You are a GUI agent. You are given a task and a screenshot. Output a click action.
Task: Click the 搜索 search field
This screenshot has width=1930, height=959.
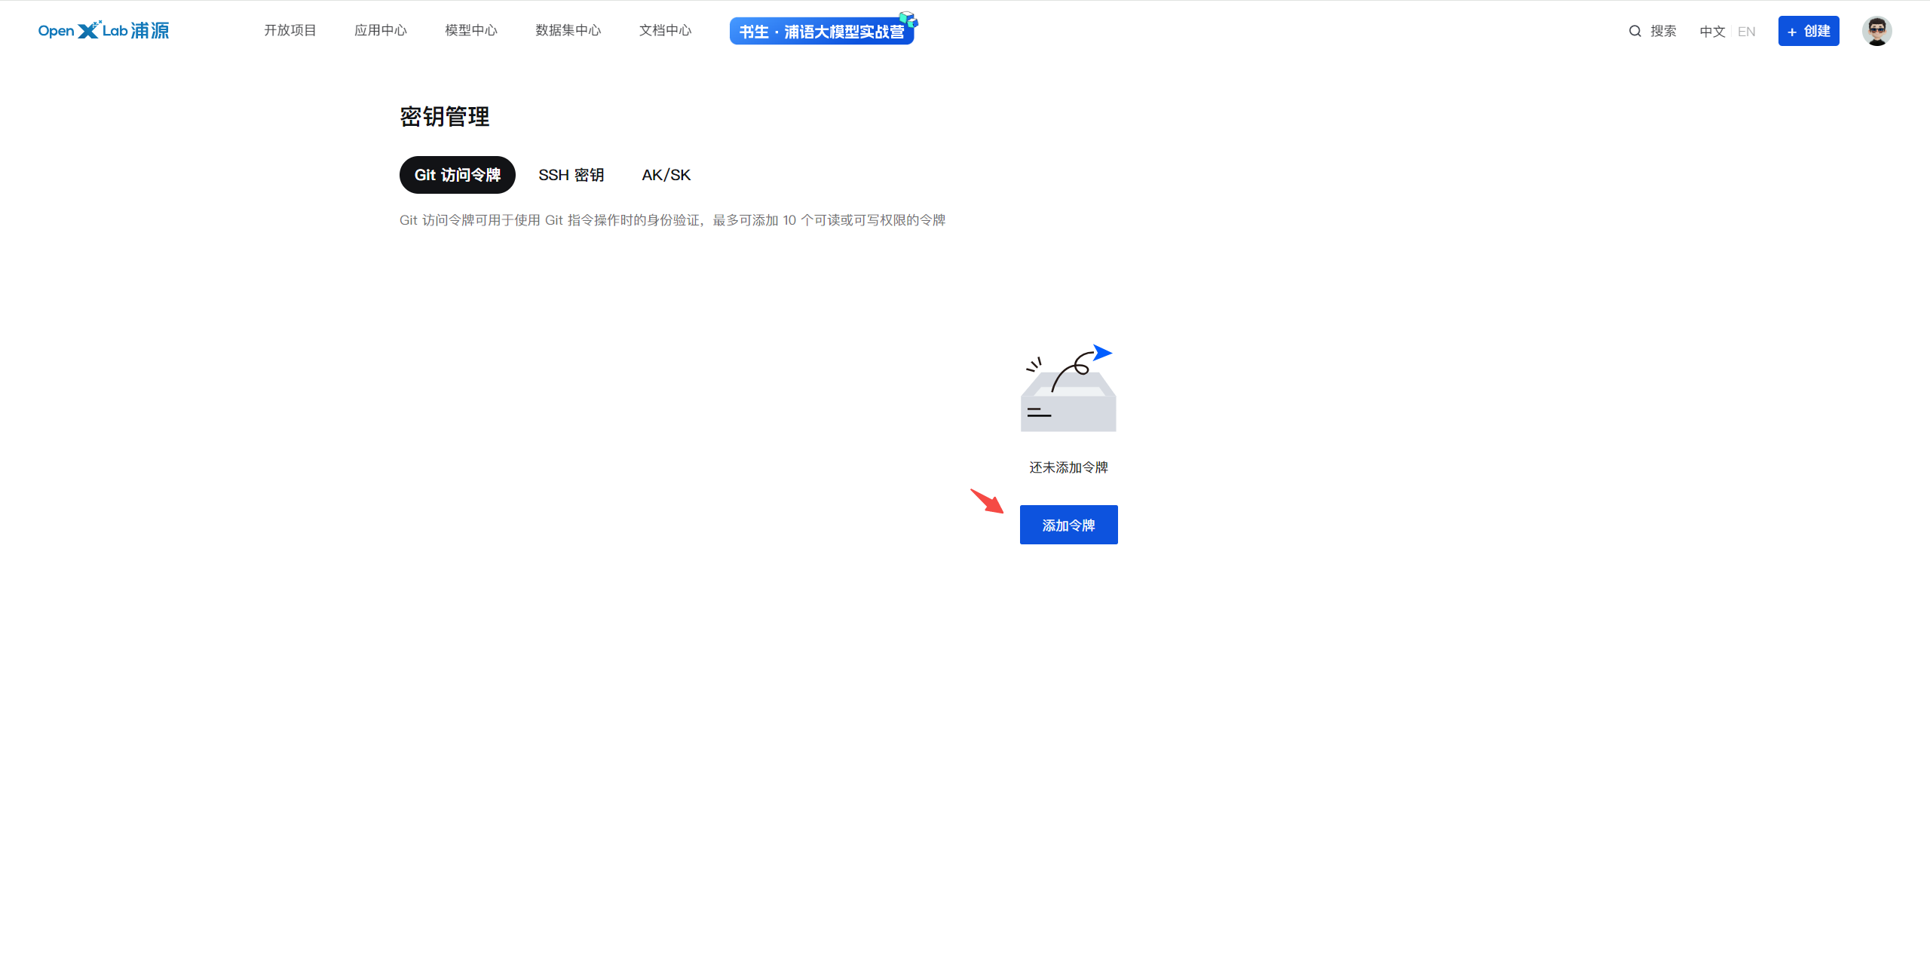(1662, 31)
